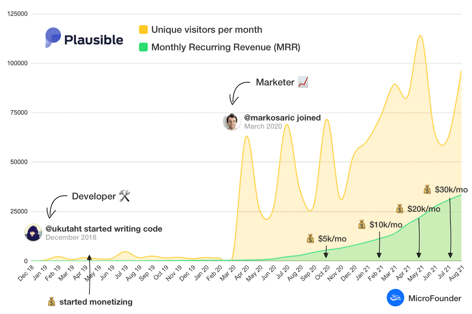Click the 'Dec 20' x-axis label
The height and width of the screenshot is (314, 472).
349,273
